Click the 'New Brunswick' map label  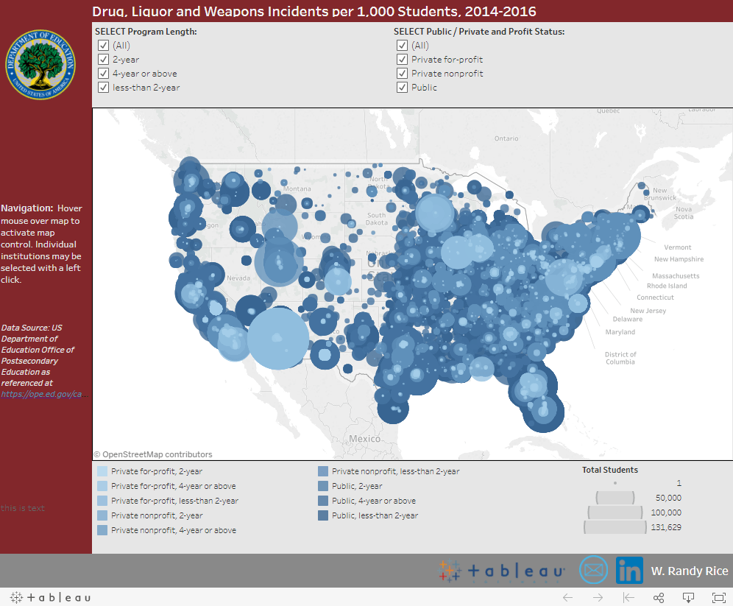pyautogui.click(x=660, y=194)
